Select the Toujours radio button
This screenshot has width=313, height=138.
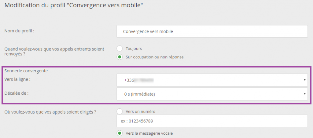(120, 49)
